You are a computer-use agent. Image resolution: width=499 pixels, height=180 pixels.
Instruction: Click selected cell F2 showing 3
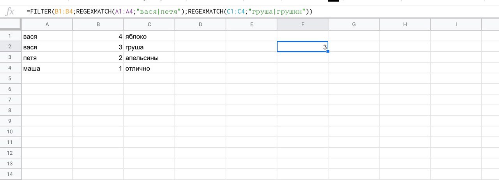pos(303,47)
